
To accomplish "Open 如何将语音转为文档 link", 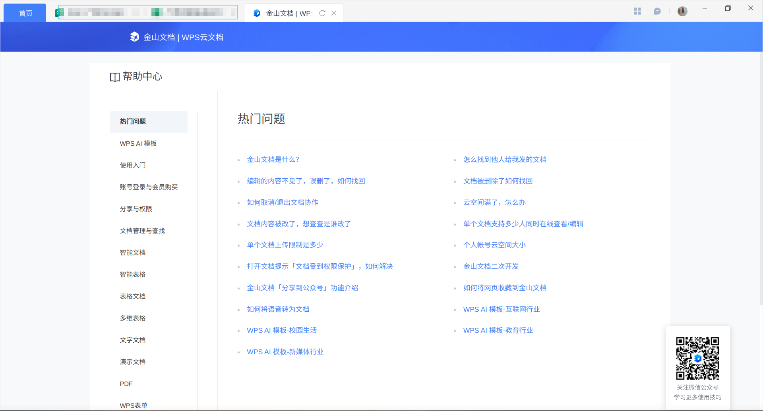I will (278, 309).
